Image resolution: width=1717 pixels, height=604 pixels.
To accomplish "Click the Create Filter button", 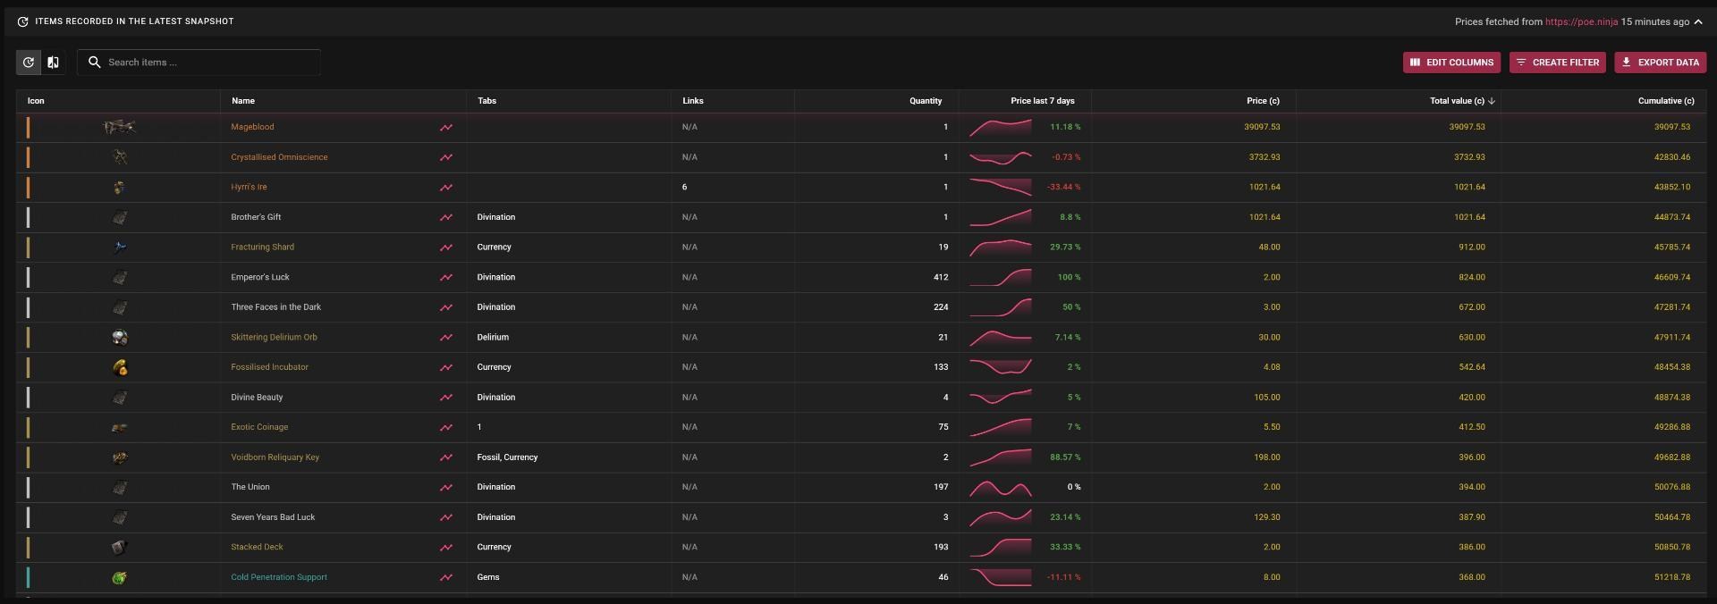I will [1557, 63].
